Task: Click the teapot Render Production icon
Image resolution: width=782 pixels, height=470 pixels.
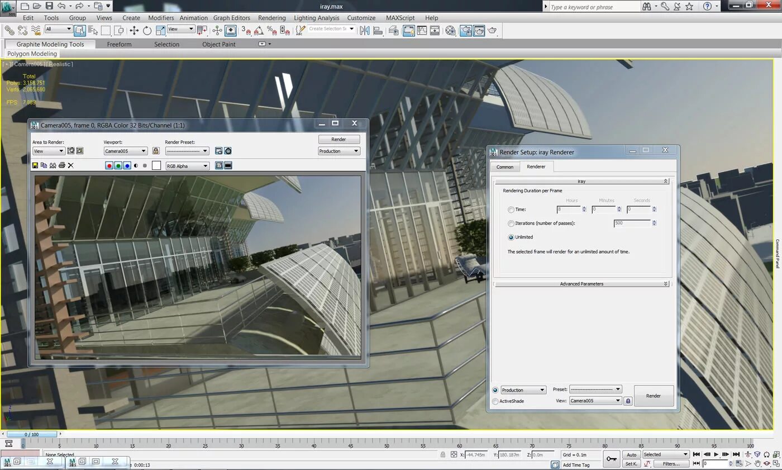Action: (492, 30)
